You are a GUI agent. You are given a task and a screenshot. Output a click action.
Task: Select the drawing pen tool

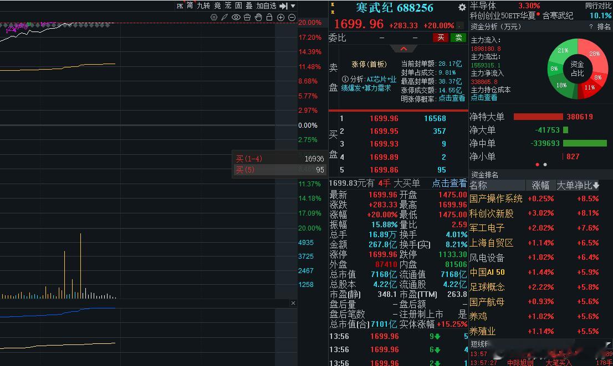coord(224,17)
